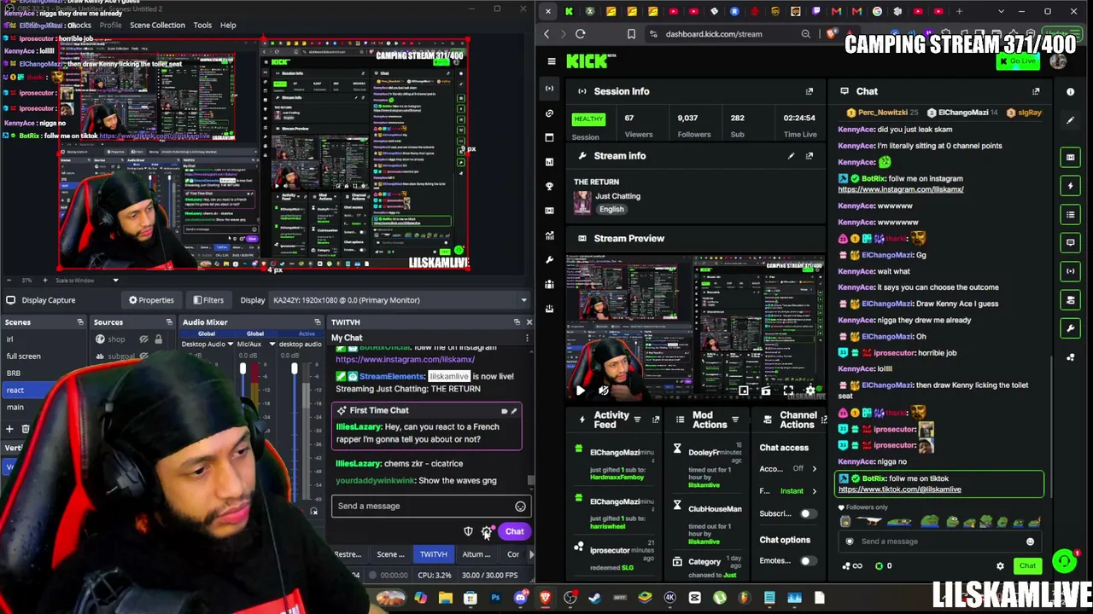1093x614 pixels.
Task: Open the OBS preview zoom dropdown arrow
Action: click(x=115, y=281)
